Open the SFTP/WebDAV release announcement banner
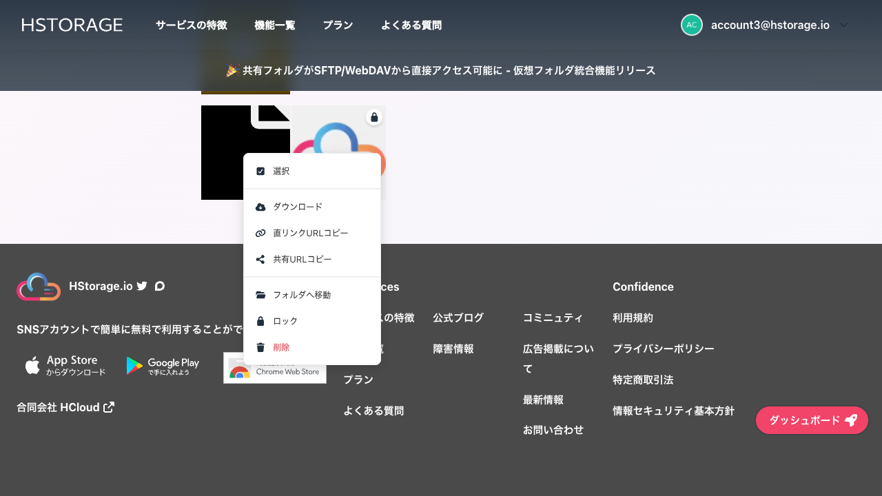Image resolution: width=882 pixels, height=496 pixels. [441, 70]
